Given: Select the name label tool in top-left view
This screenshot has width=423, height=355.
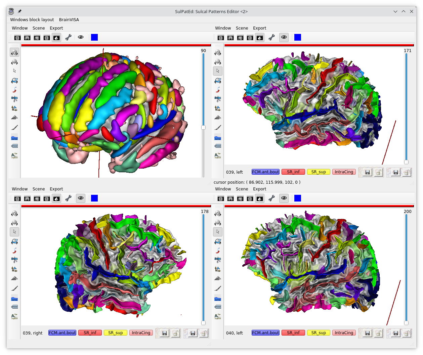Looking at the screenshot, I should 14,146.
